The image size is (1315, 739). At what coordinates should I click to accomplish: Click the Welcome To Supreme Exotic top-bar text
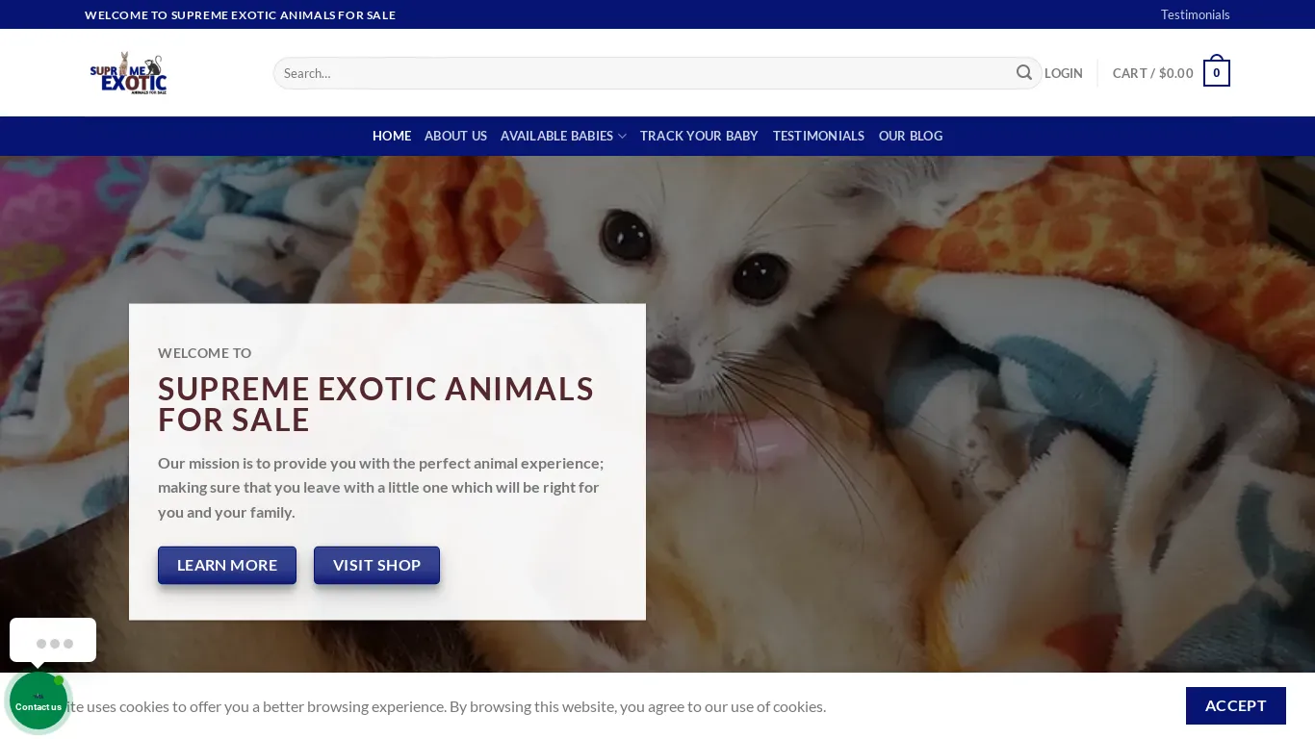tap(240, 14)
